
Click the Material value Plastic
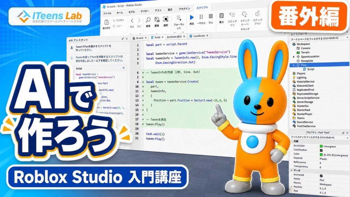pos(323,159)
